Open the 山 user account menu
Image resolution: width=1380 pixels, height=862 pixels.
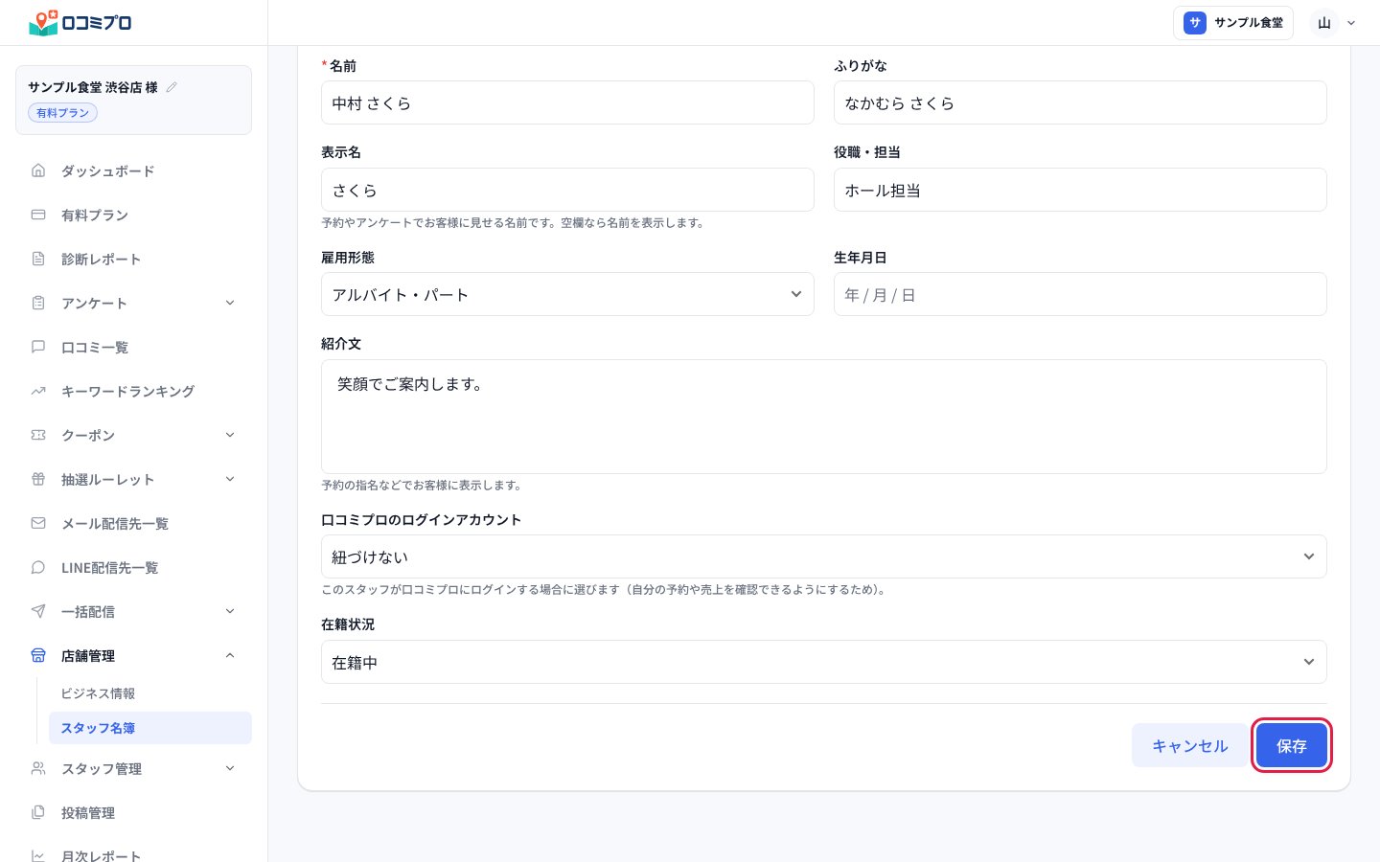pyautogui.click(x=1335, y=23)
